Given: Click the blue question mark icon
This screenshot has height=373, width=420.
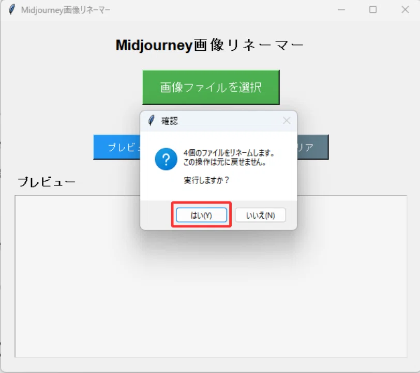Looking at the screenshot, I should (166, 159).
